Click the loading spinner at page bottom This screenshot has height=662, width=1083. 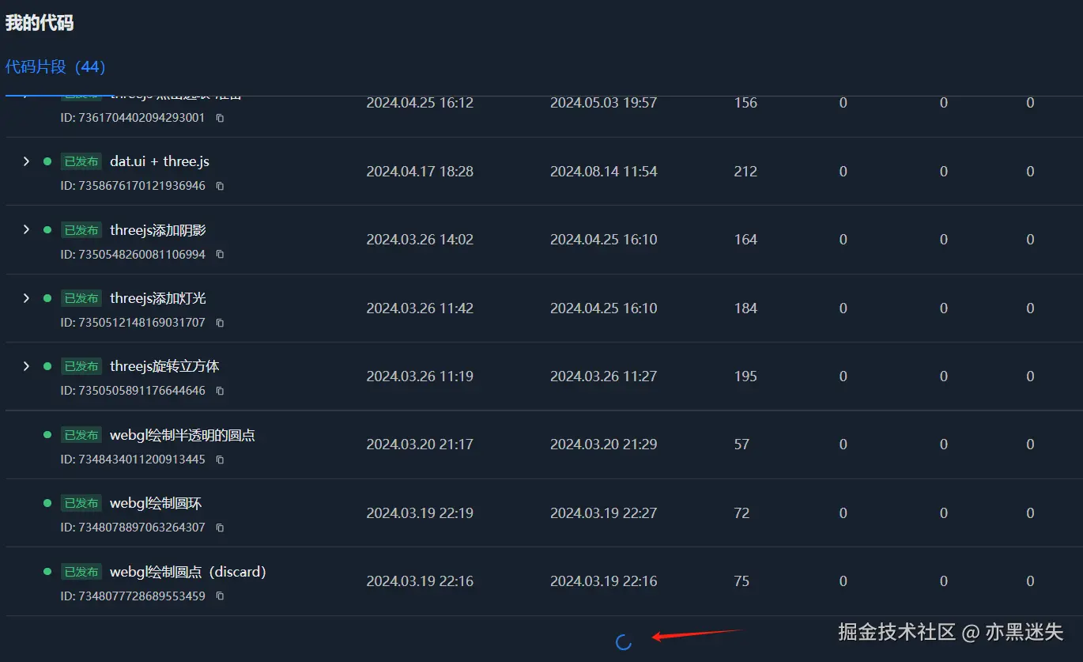point(624,642)
